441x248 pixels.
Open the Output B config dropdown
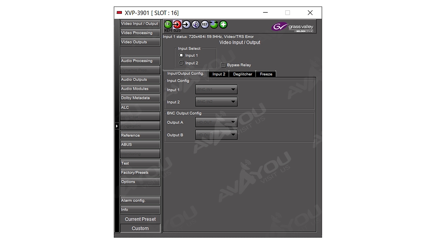[x=216, y=135]
